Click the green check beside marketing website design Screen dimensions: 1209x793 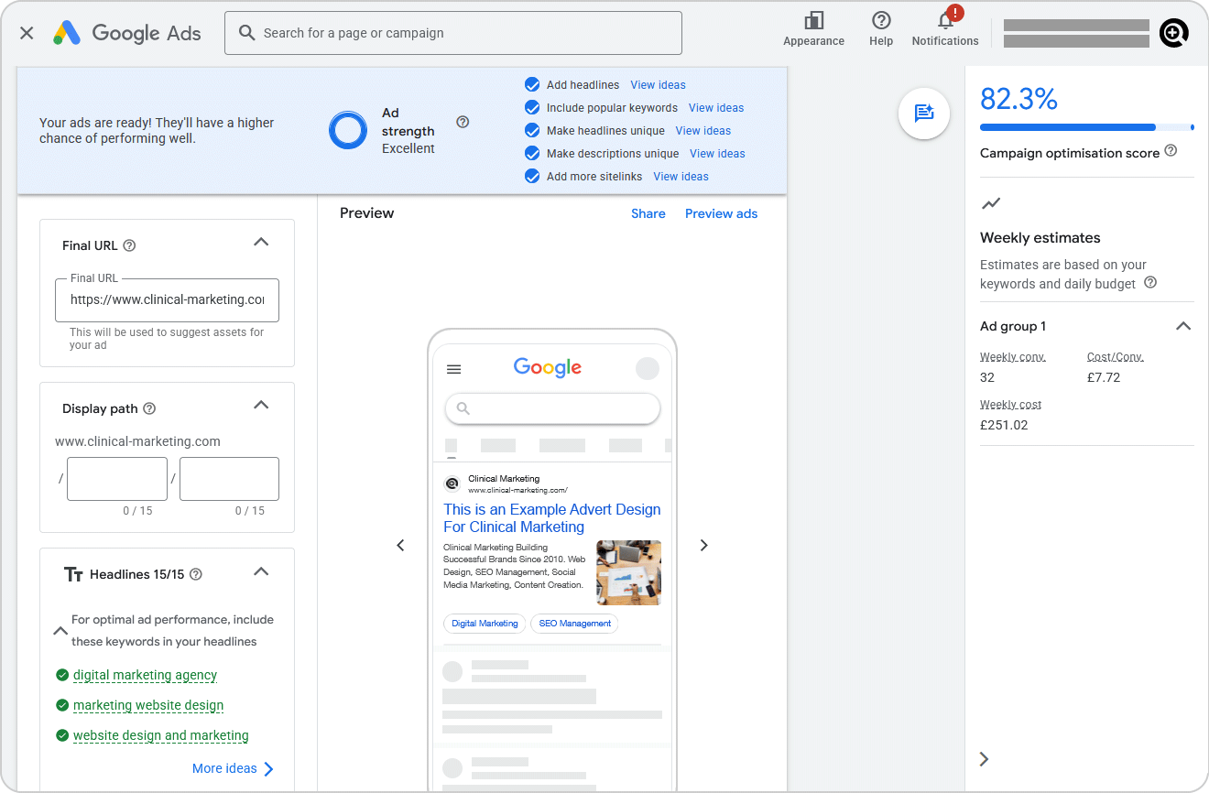[61, 705]
